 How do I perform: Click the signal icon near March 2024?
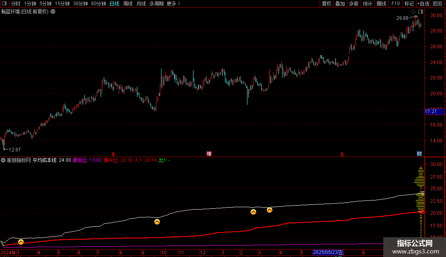click(21, 242)
